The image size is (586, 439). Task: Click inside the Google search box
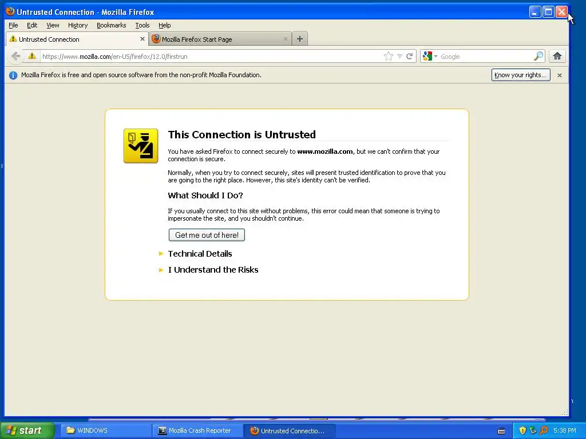tap(486, 57)
